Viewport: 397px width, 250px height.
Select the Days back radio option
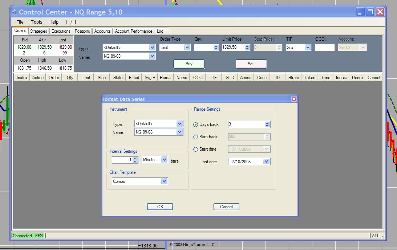195,124
